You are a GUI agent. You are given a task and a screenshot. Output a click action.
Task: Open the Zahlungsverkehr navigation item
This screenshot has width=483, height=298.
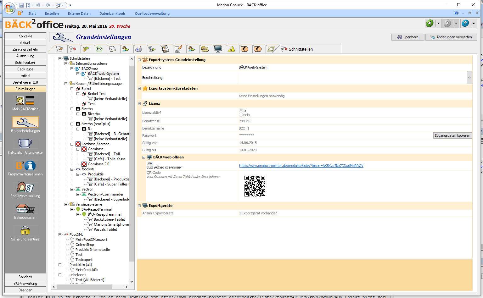click(x=25, y=49)
